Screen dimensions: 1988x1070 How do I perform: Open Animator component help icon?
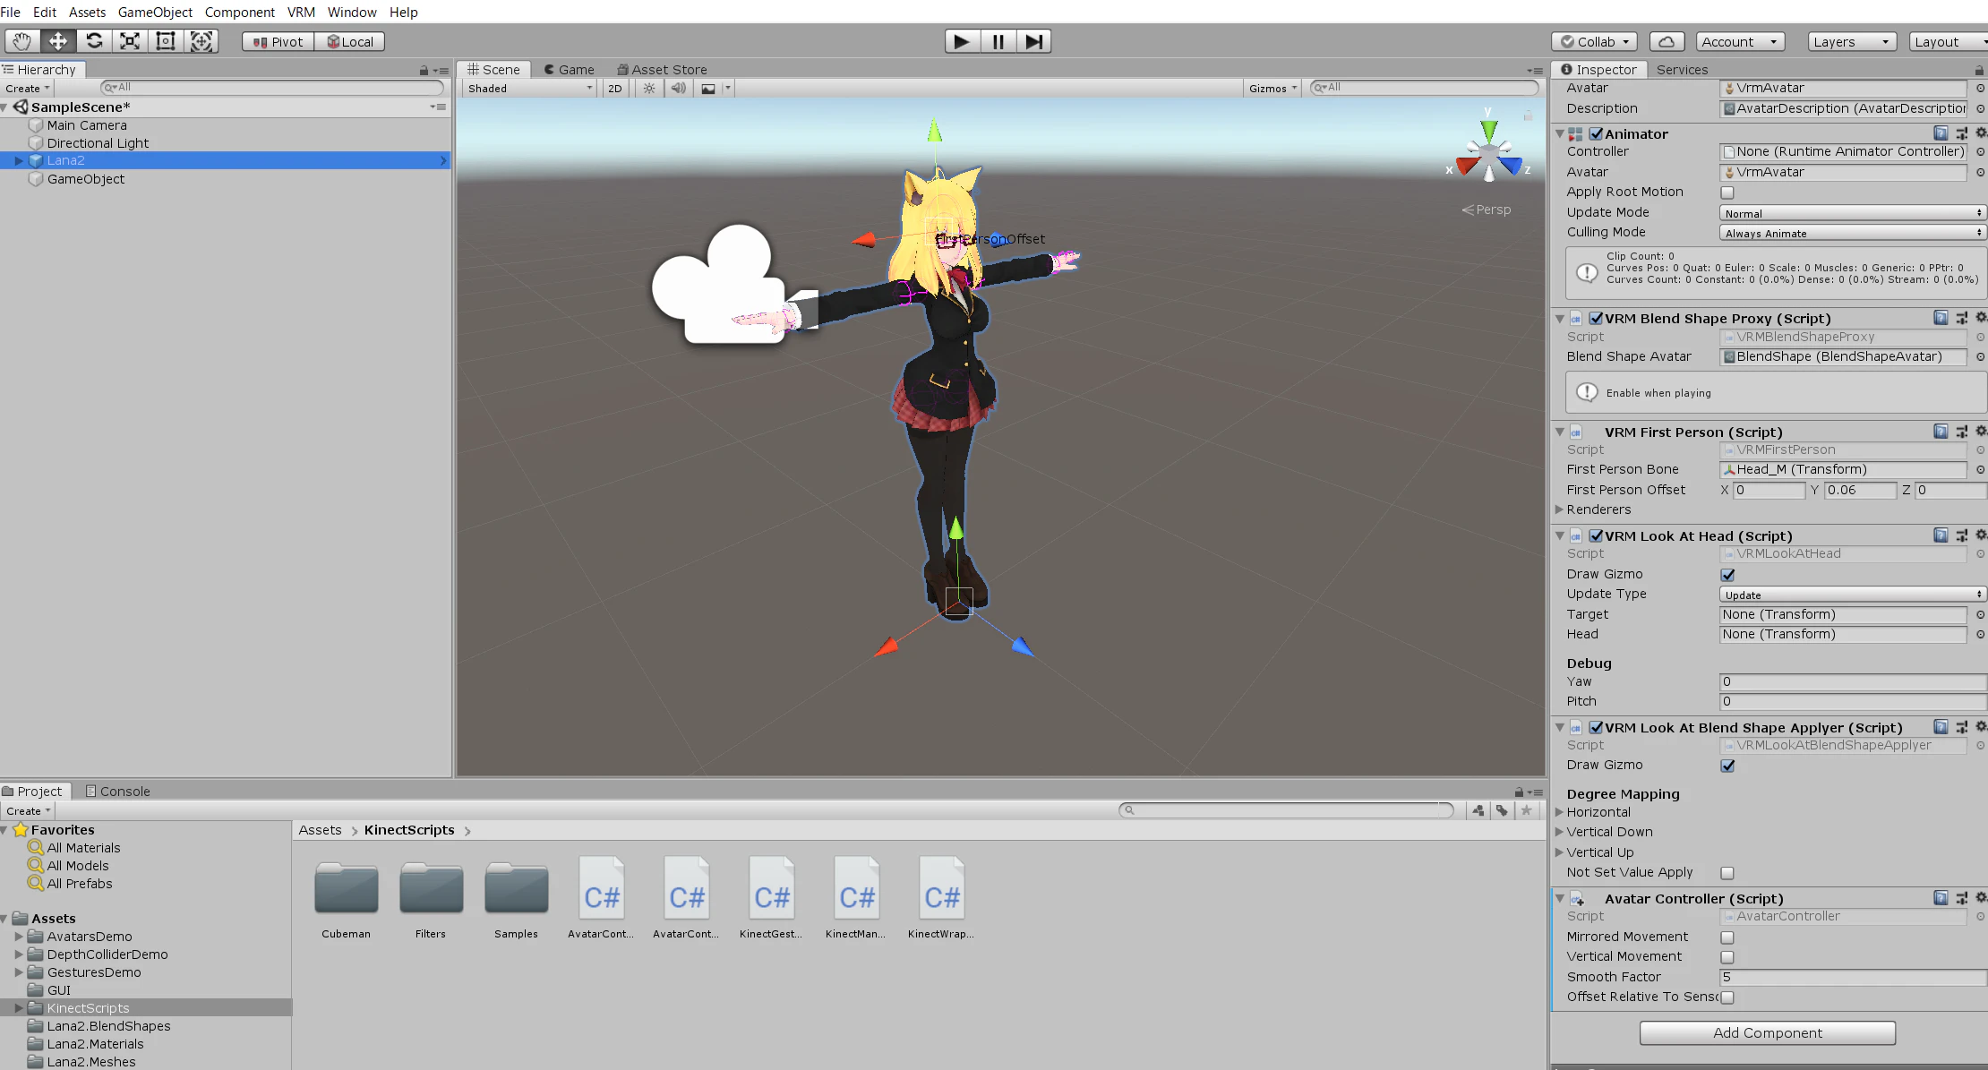(x=1941, y=133)
